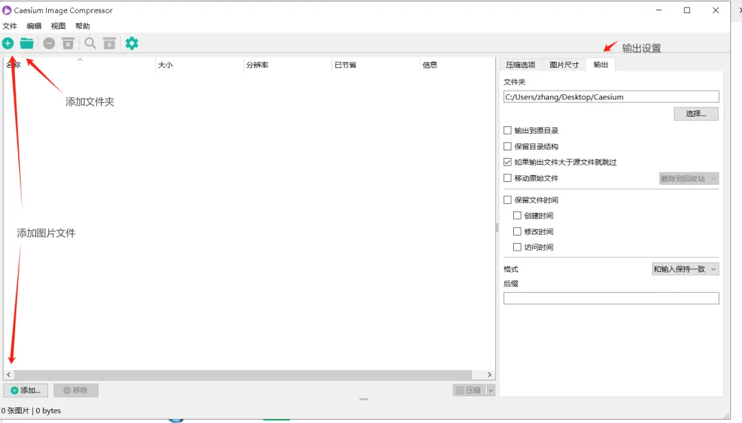Open the add folder icon in toolbar

pyautogui.click(x=27, y=43)
